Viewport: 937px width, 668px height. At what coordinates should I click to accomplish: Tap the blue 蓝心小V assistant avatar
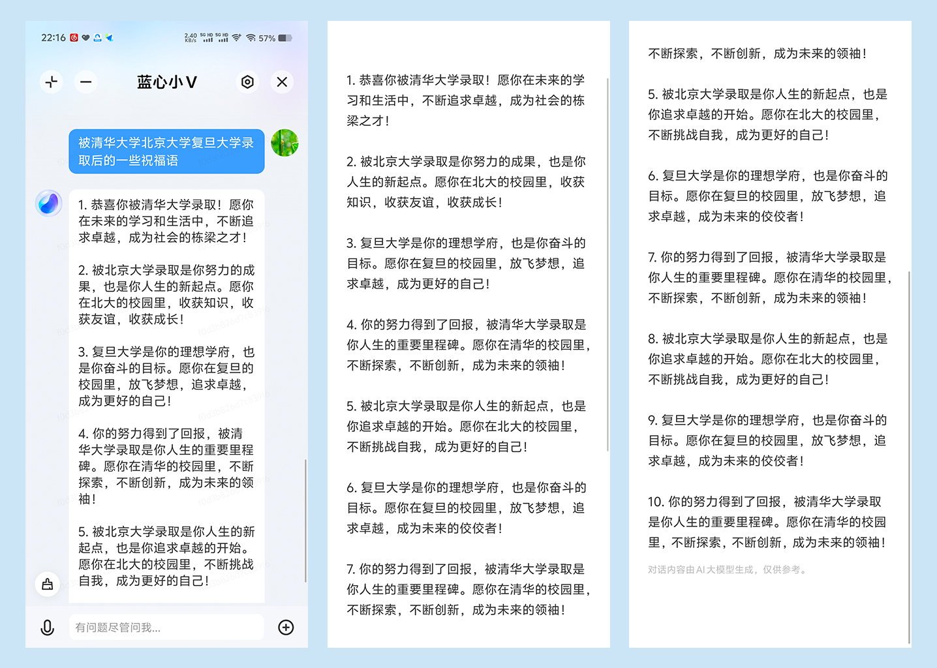pos(48,203)
